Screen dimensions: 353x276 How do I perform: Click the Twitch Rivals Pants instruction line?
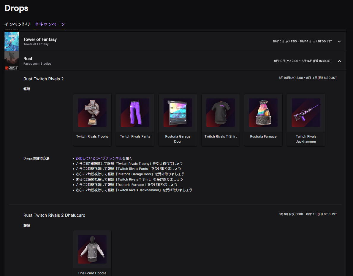tap(128, 169)
